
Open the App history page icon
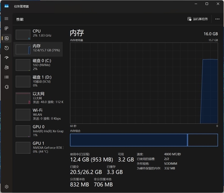(6, 48)
